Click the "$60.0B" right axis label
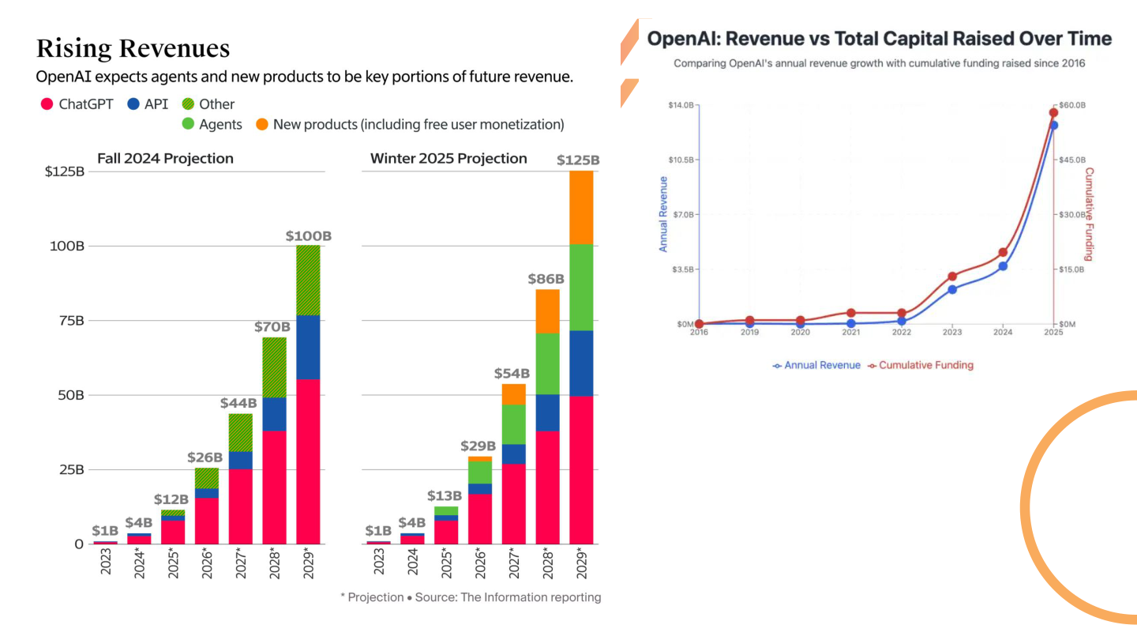The image size is (1137, 640). [x=1072, y=105]
